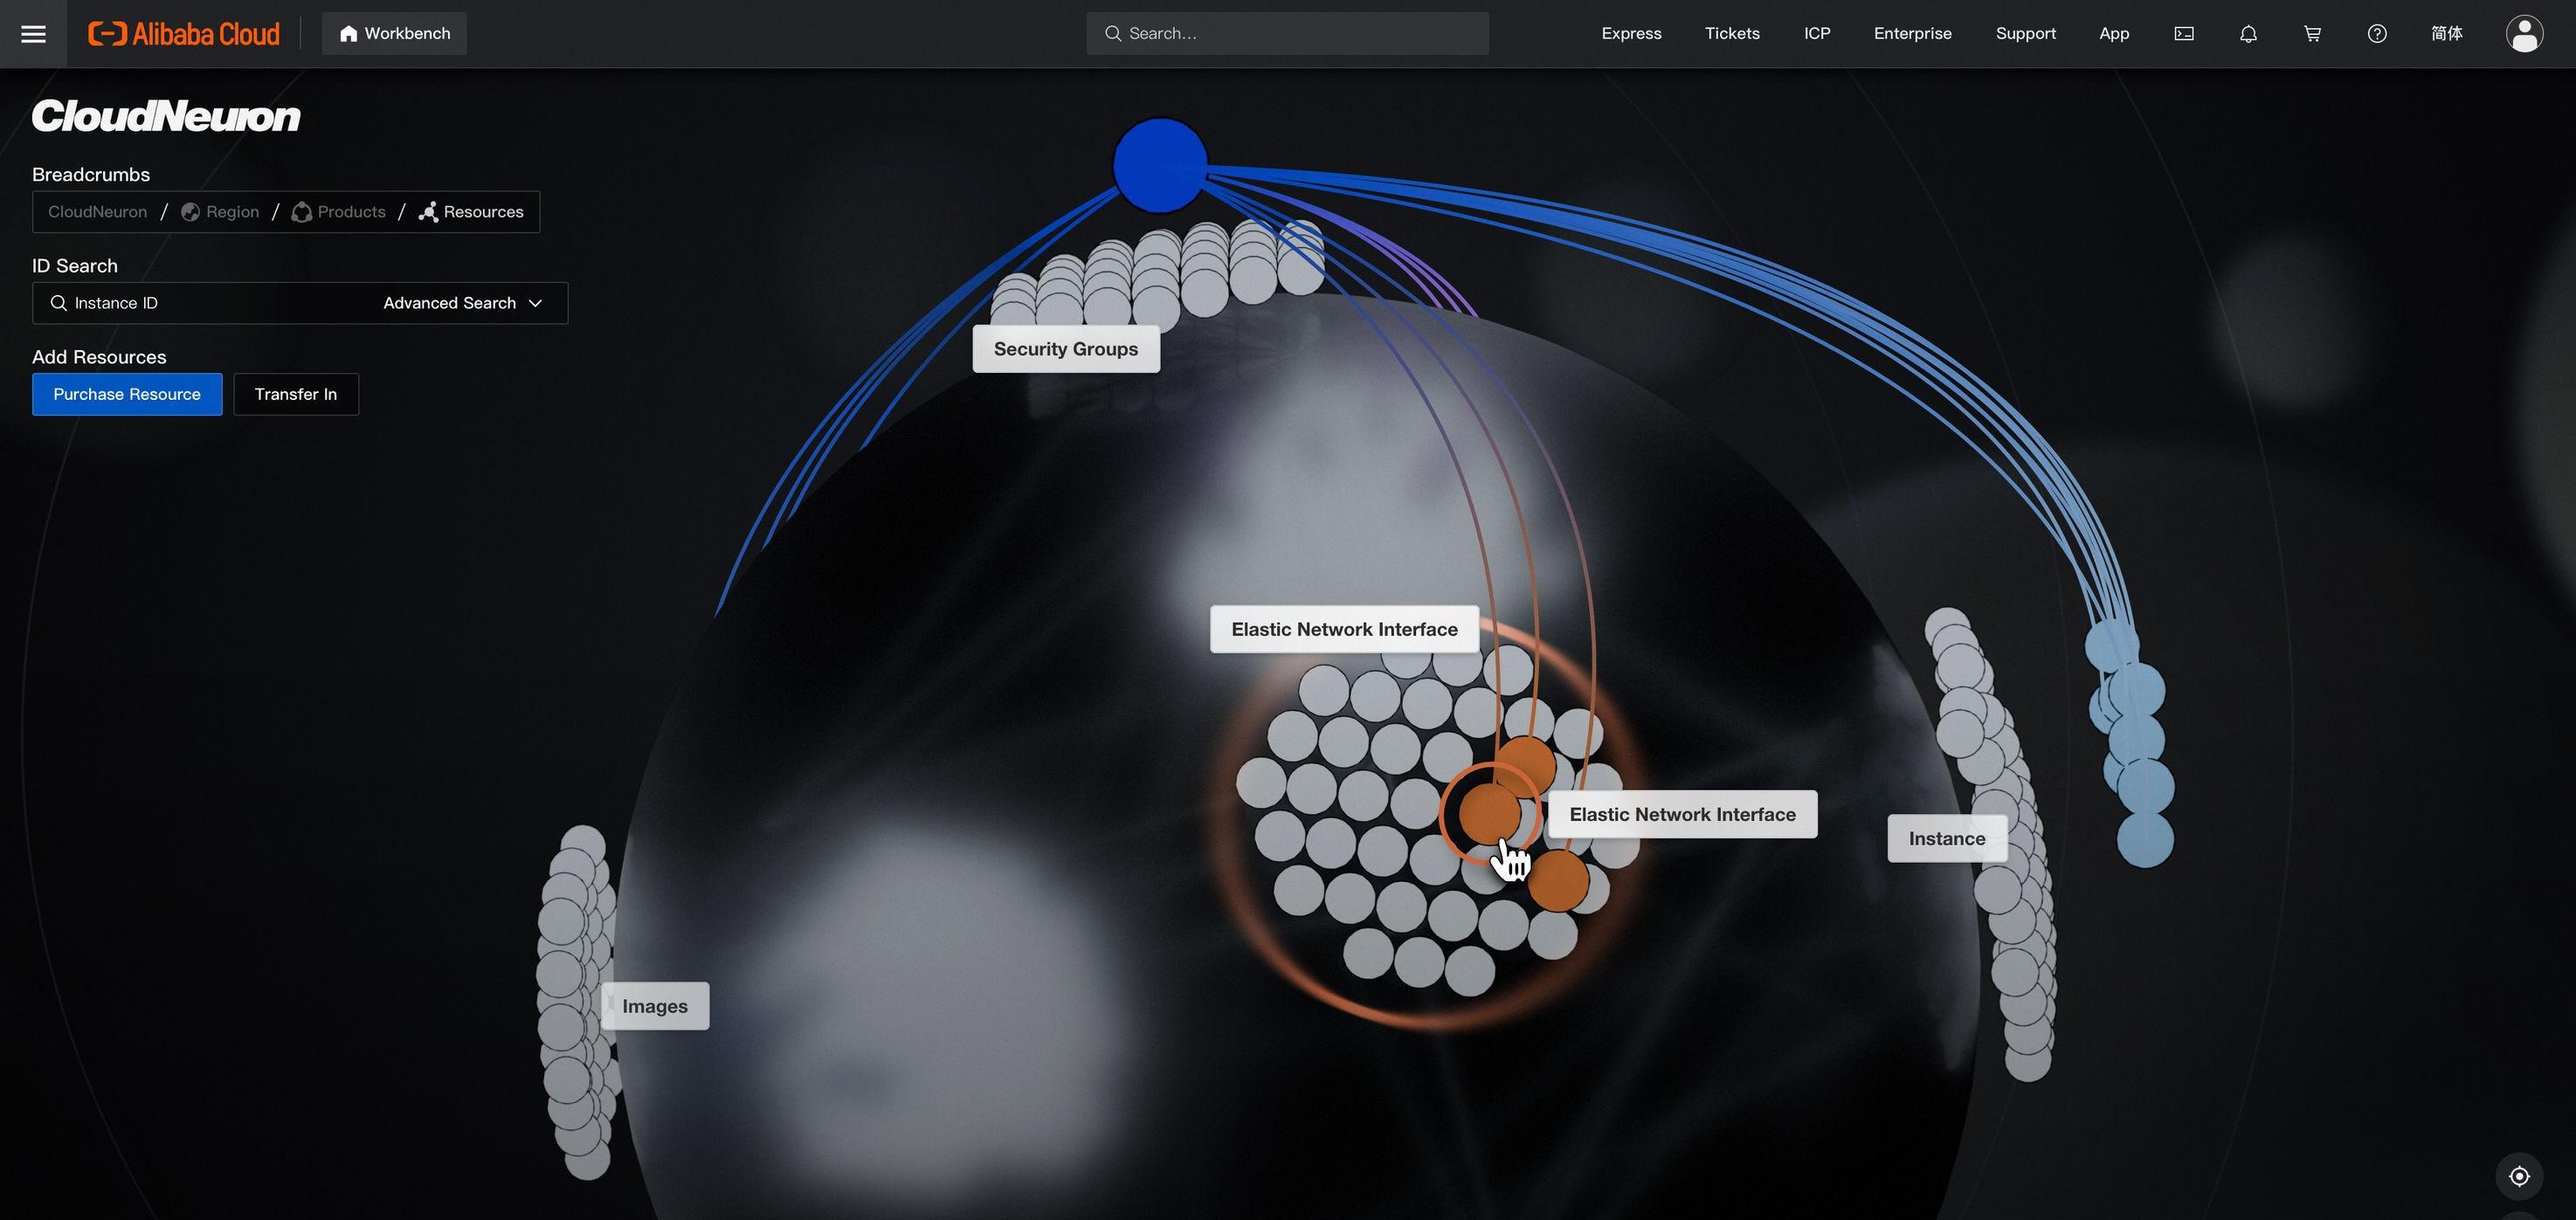2576x1220 pixels.
Task: Click the recenter view target icon
Action: click(x=2519, y=1176)
